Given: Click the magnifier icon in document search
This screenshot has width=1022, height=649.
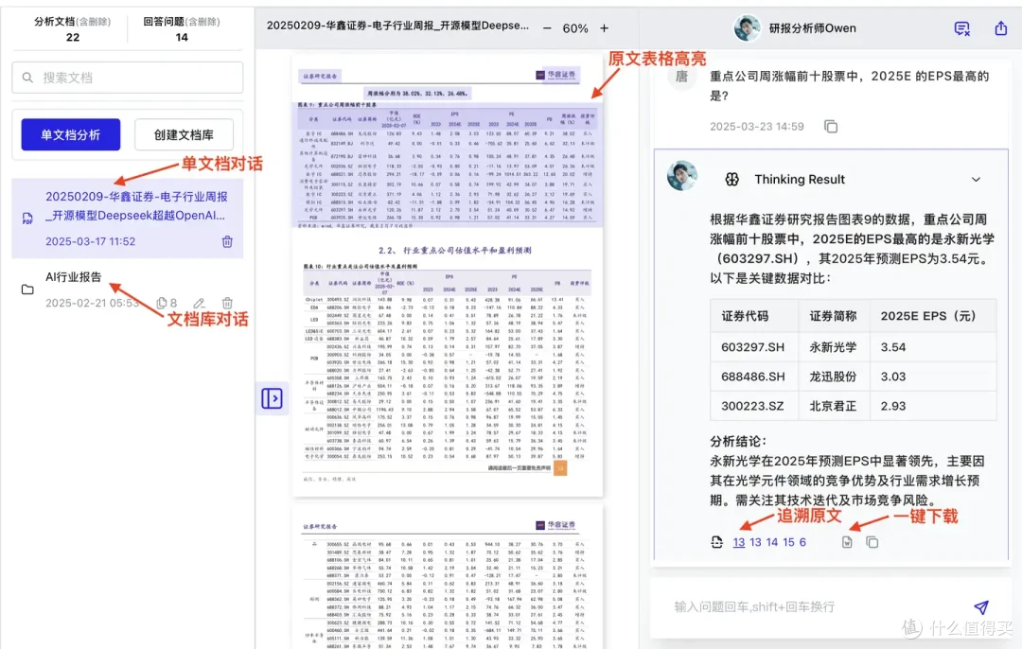Looking at the screenshot, I should point(27,78).
